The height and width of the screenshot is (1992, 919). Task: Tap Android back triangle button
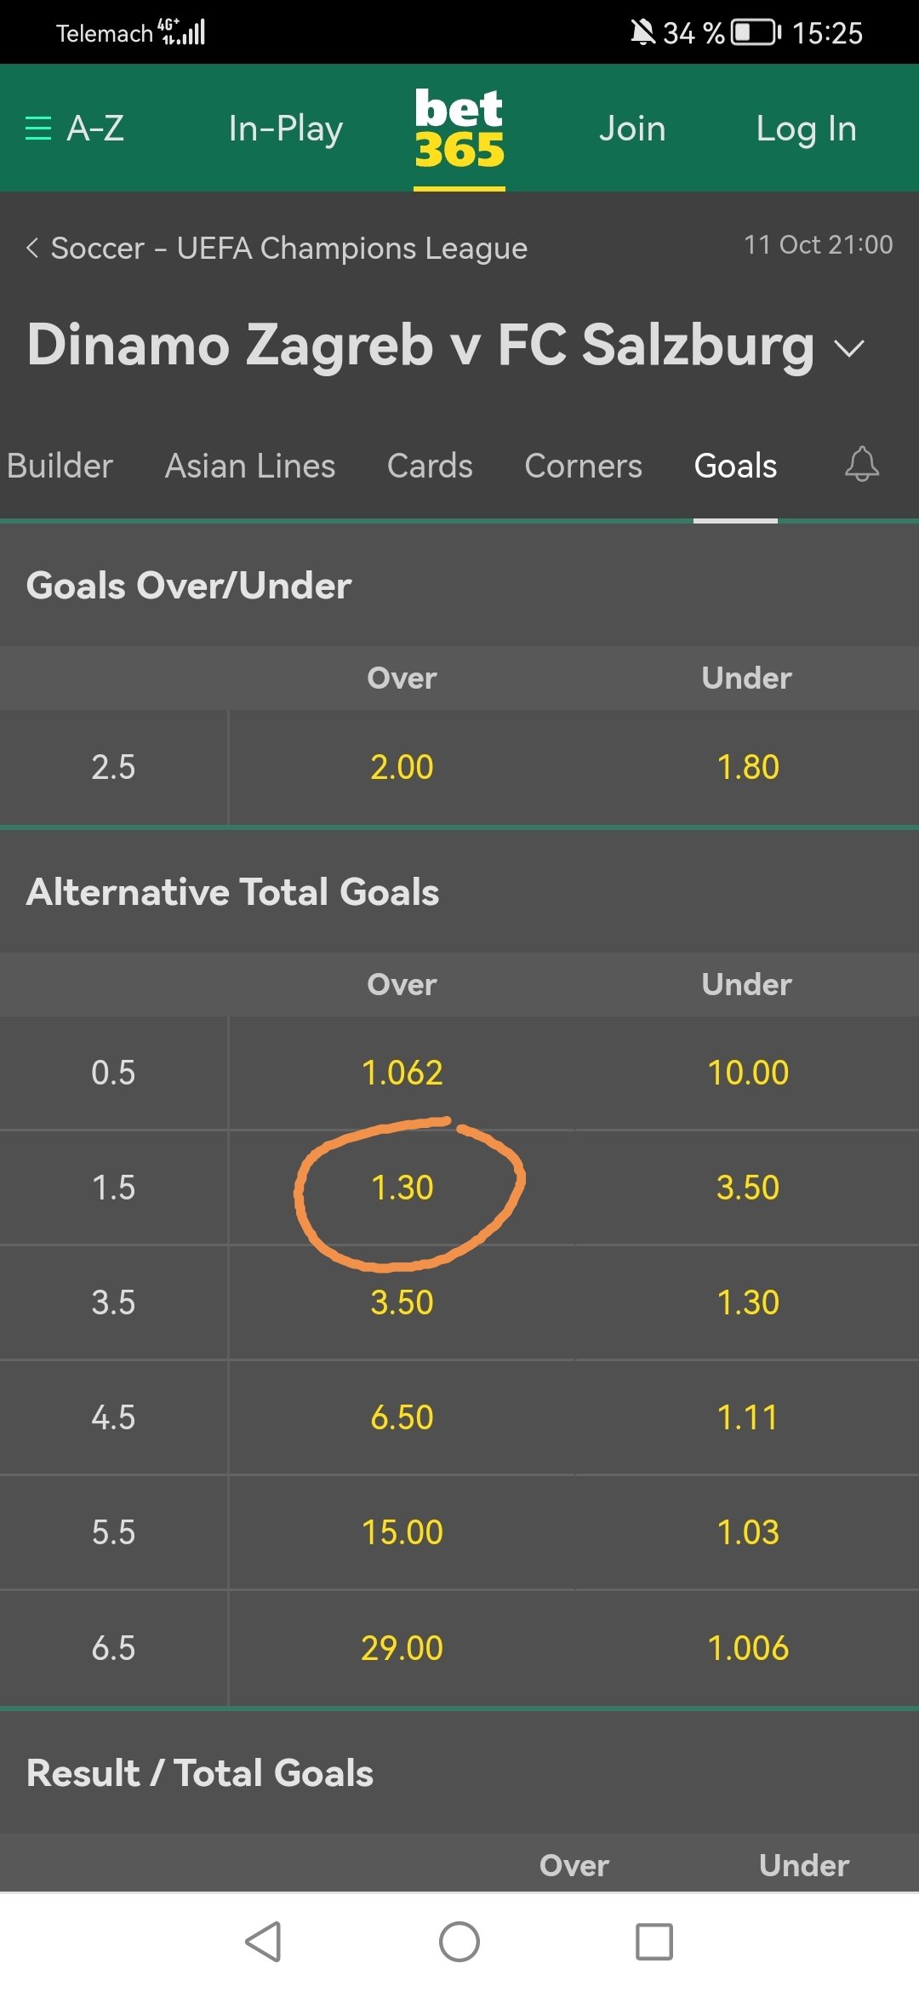tap(263, 1942)
